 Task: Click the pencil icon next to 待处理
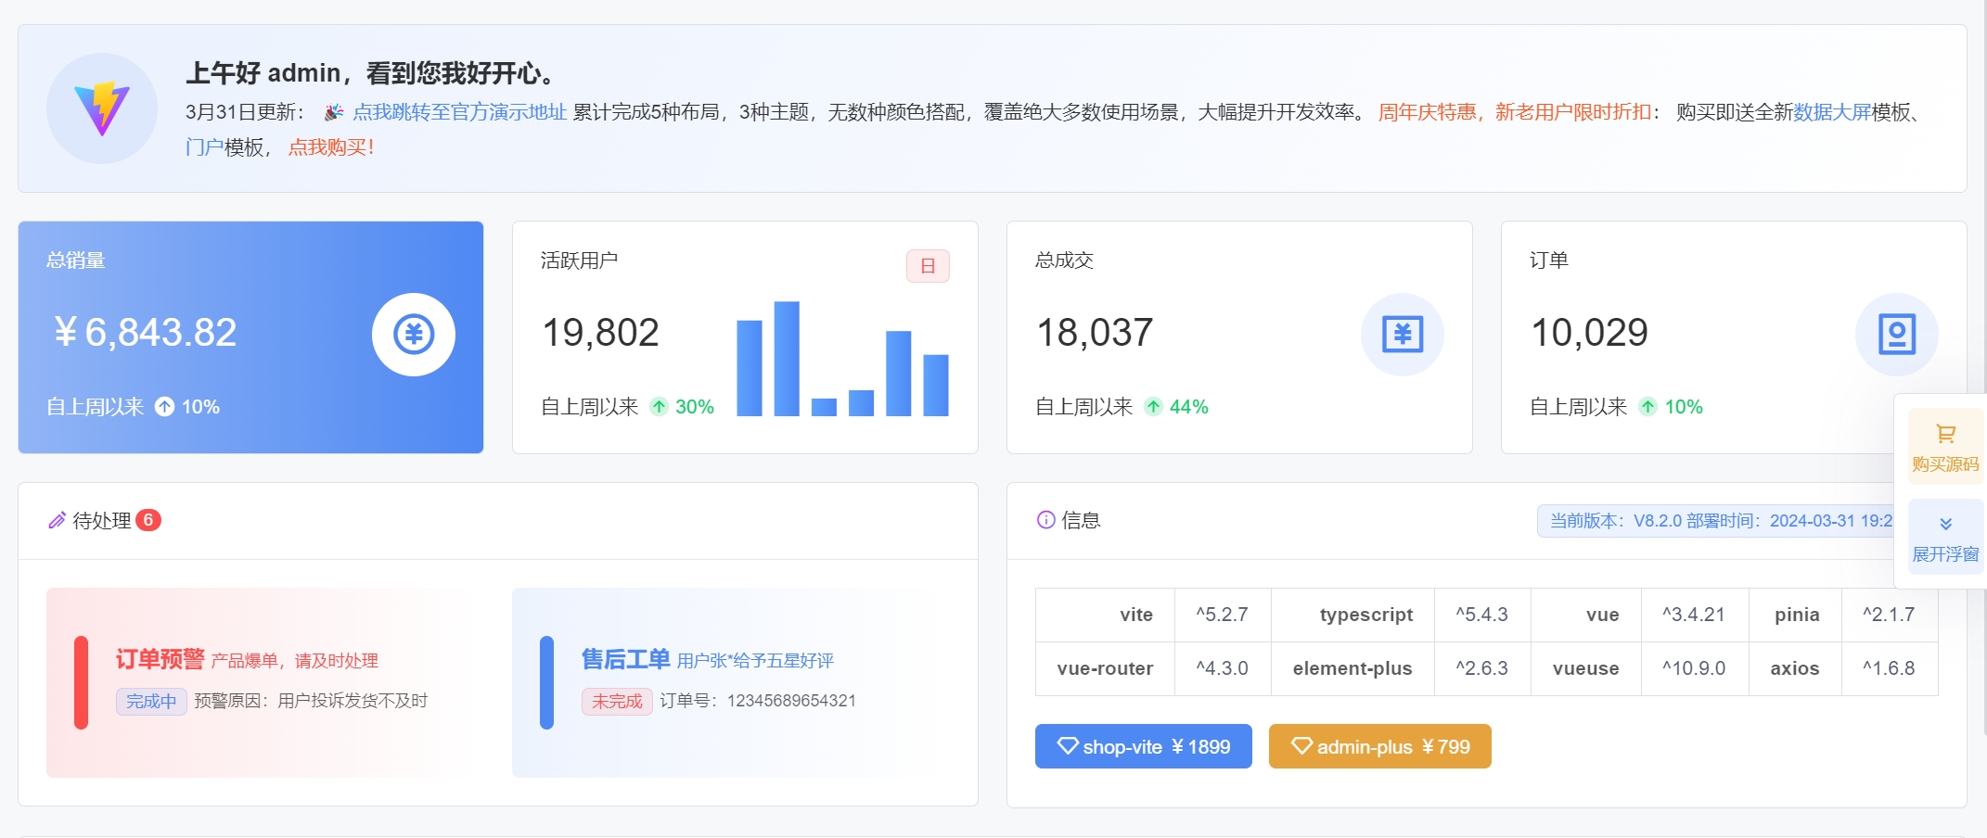(x=57, y=520)
